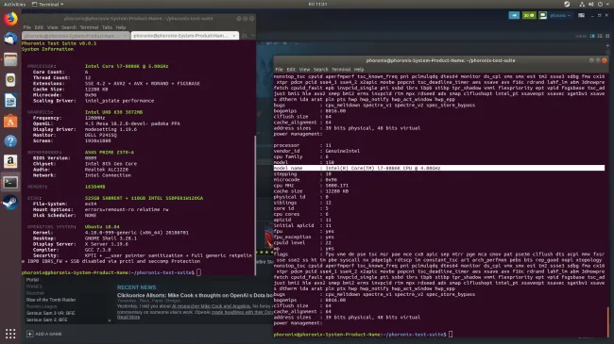Open Thunderbird mail from the dock

[10, 39]
